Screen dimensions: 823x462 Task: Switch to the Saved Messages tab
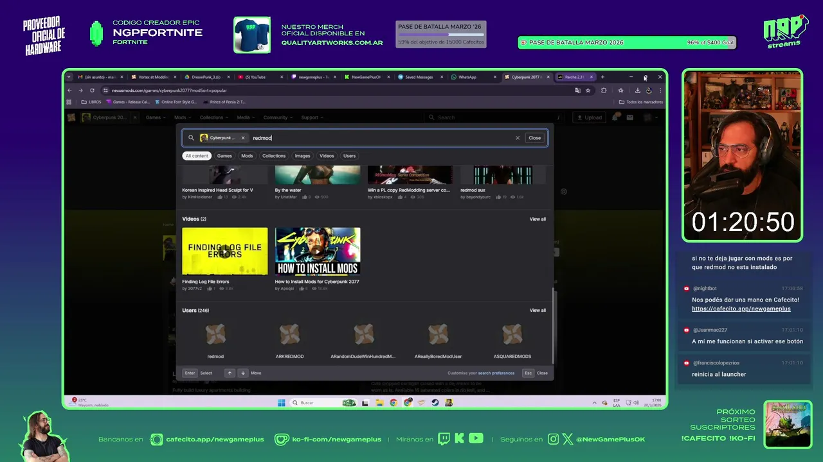[x=419, y=77]
